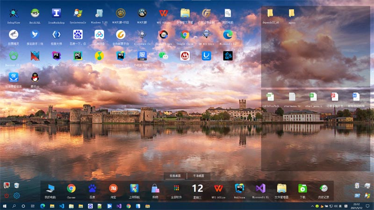Click the calendar widget showing 12
This screenshot has height=210, width=374.
pos(197,188)
